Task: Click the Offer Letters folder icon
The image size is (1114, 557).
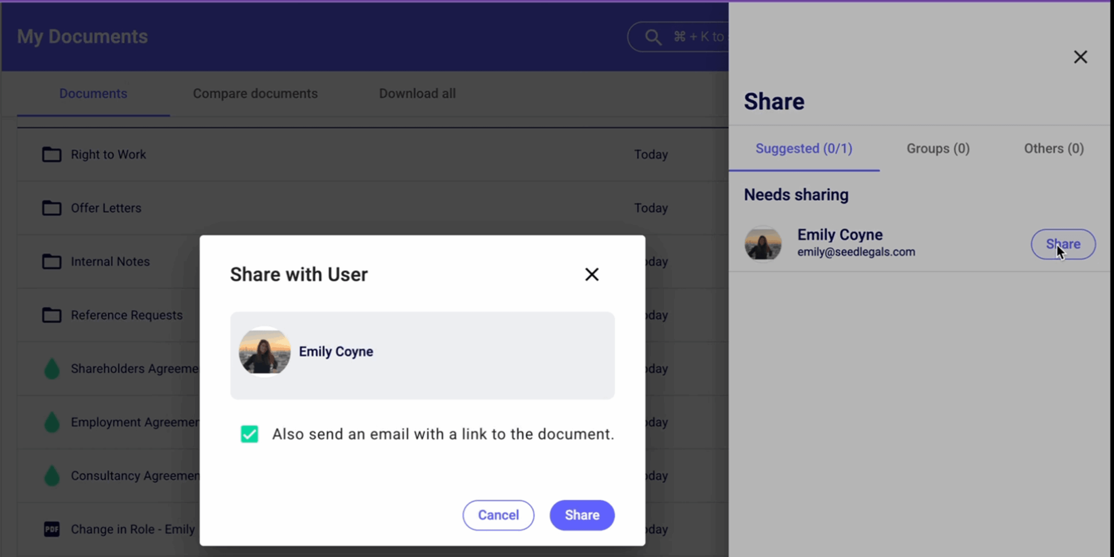Action: click(51, 208)
